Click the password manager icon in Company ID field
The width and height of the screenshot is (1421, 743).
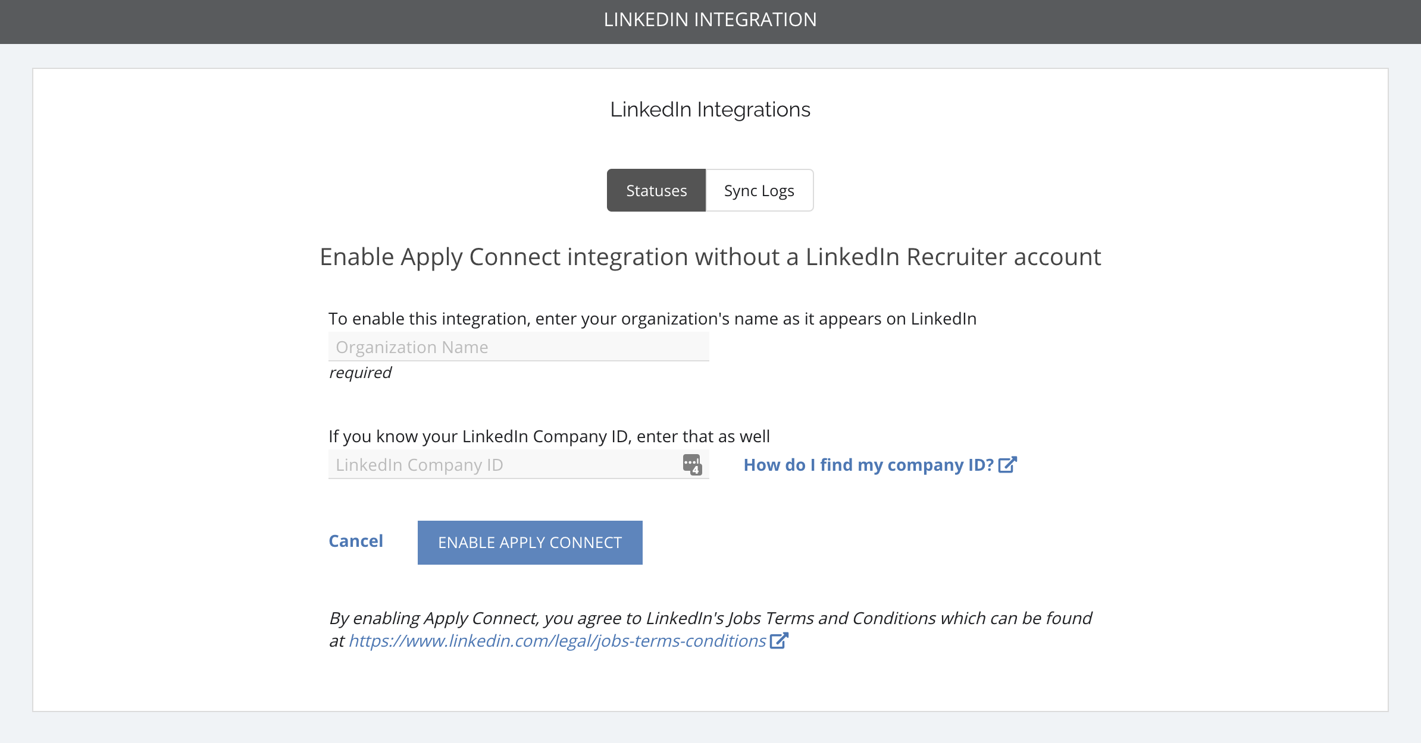[692, 465]
